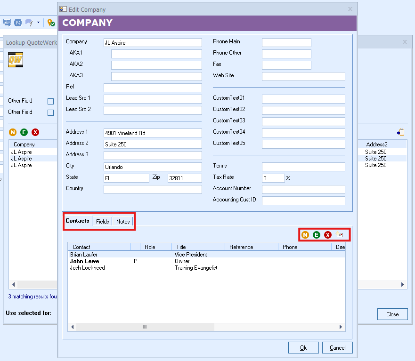The image size is (415, 361).
Task: Click the Close button in the Lookup window
Action: pos(392,314)
